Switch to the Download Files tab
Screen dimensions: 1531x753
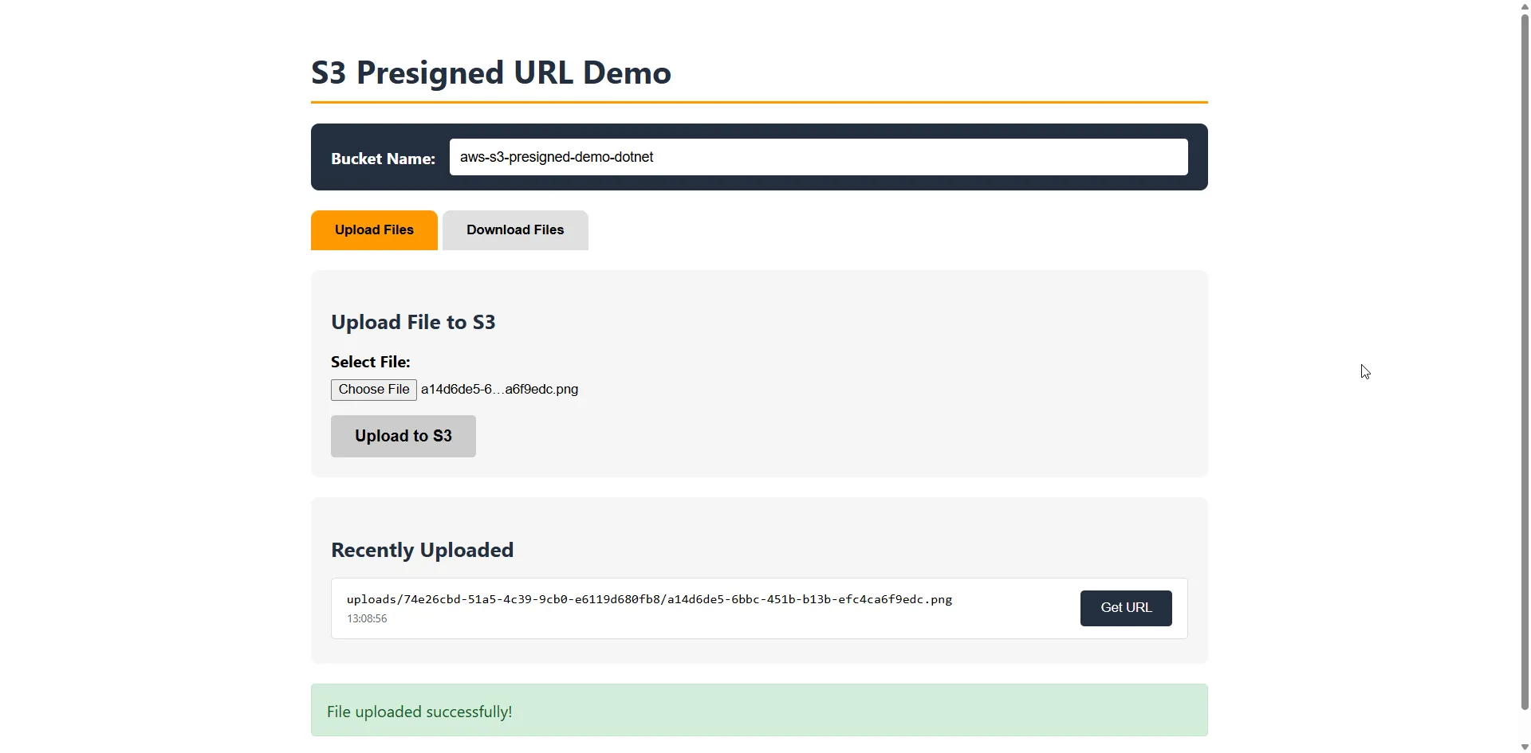[x=514, y=229]
